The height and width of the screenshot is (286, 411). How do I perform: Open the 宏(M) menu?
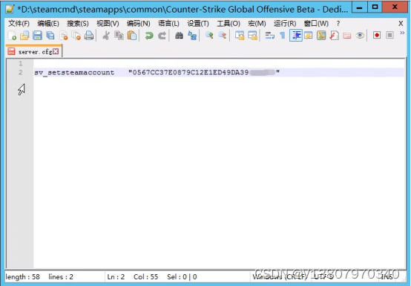(x=257, y=23)
